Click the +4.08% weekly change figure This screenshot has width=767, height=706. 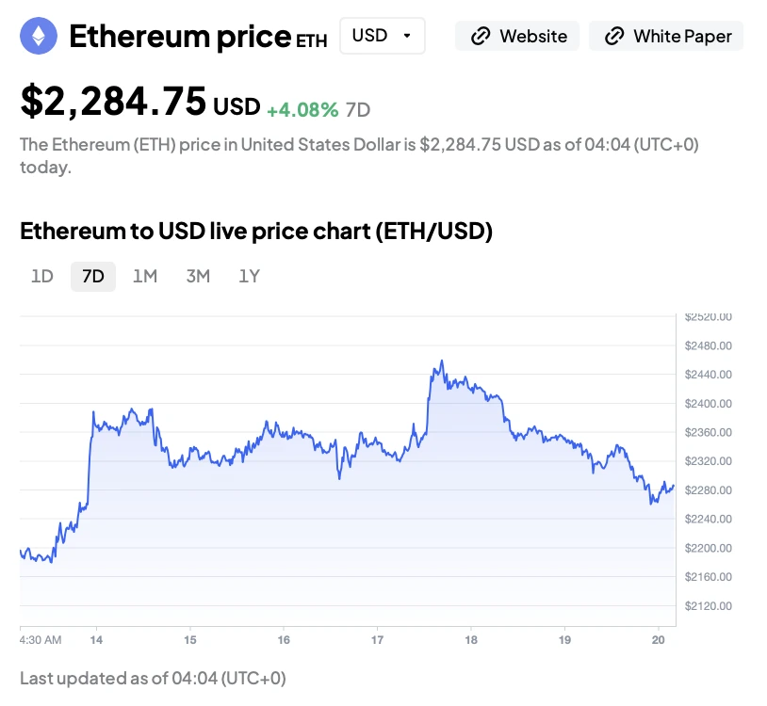302,109
